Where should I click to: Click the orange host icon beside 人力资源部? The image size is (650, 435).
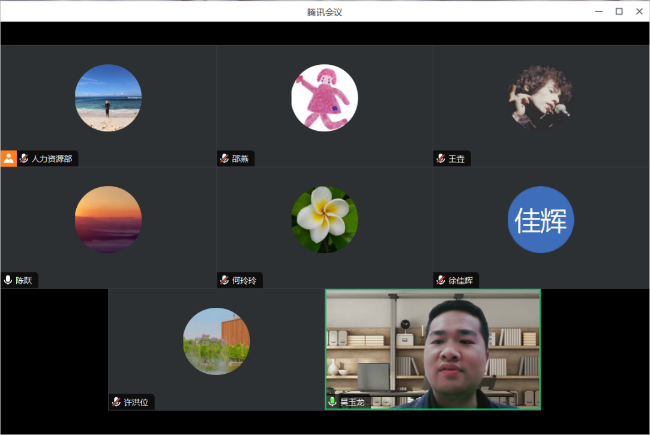click(8, 158)
